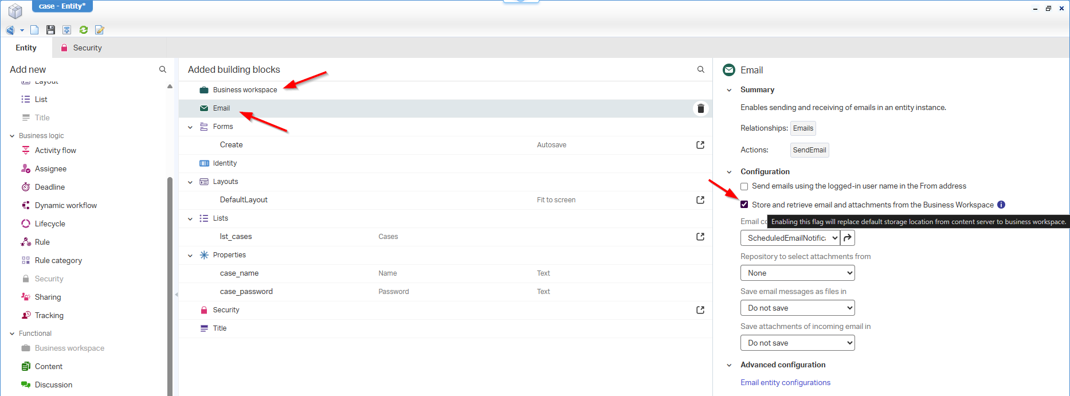Add the Rule category building block
1070x396 pixels.
click(58, 260)
